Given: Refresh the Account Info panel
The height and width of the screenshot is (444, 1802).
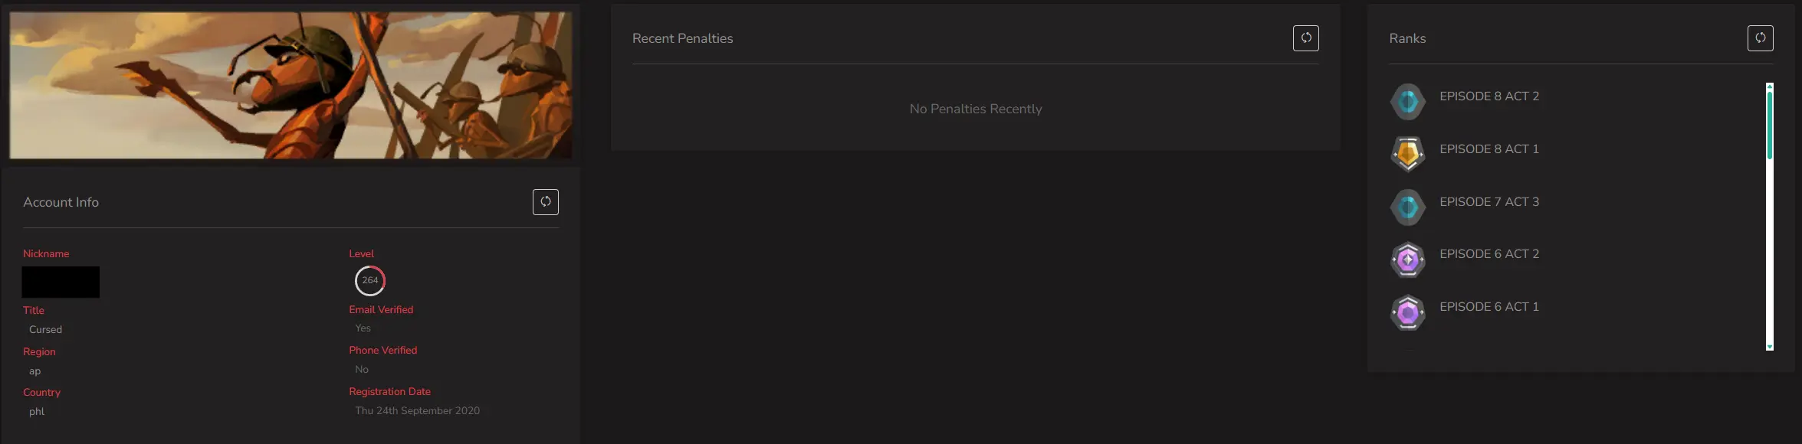Looking at the screenshot, I should coord(545,202).
